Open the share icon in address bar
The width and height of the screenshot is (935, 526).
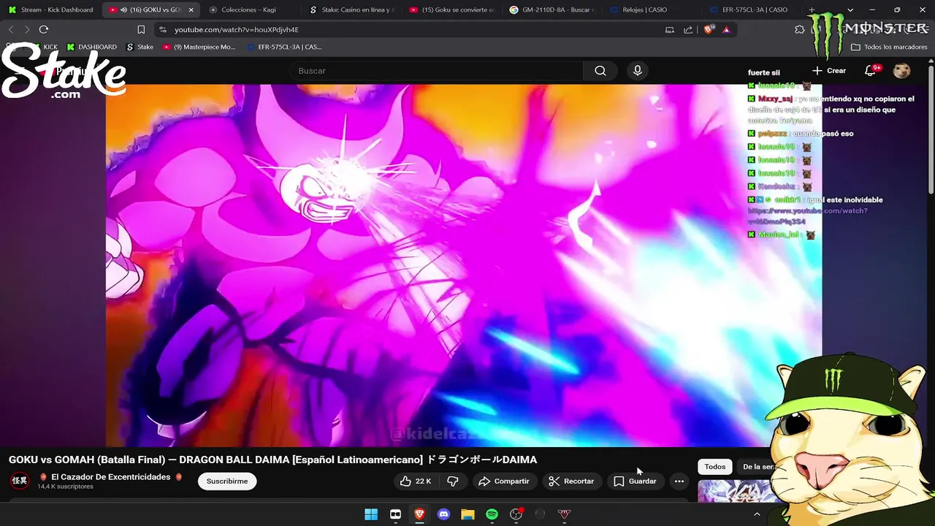coord(688,30)
